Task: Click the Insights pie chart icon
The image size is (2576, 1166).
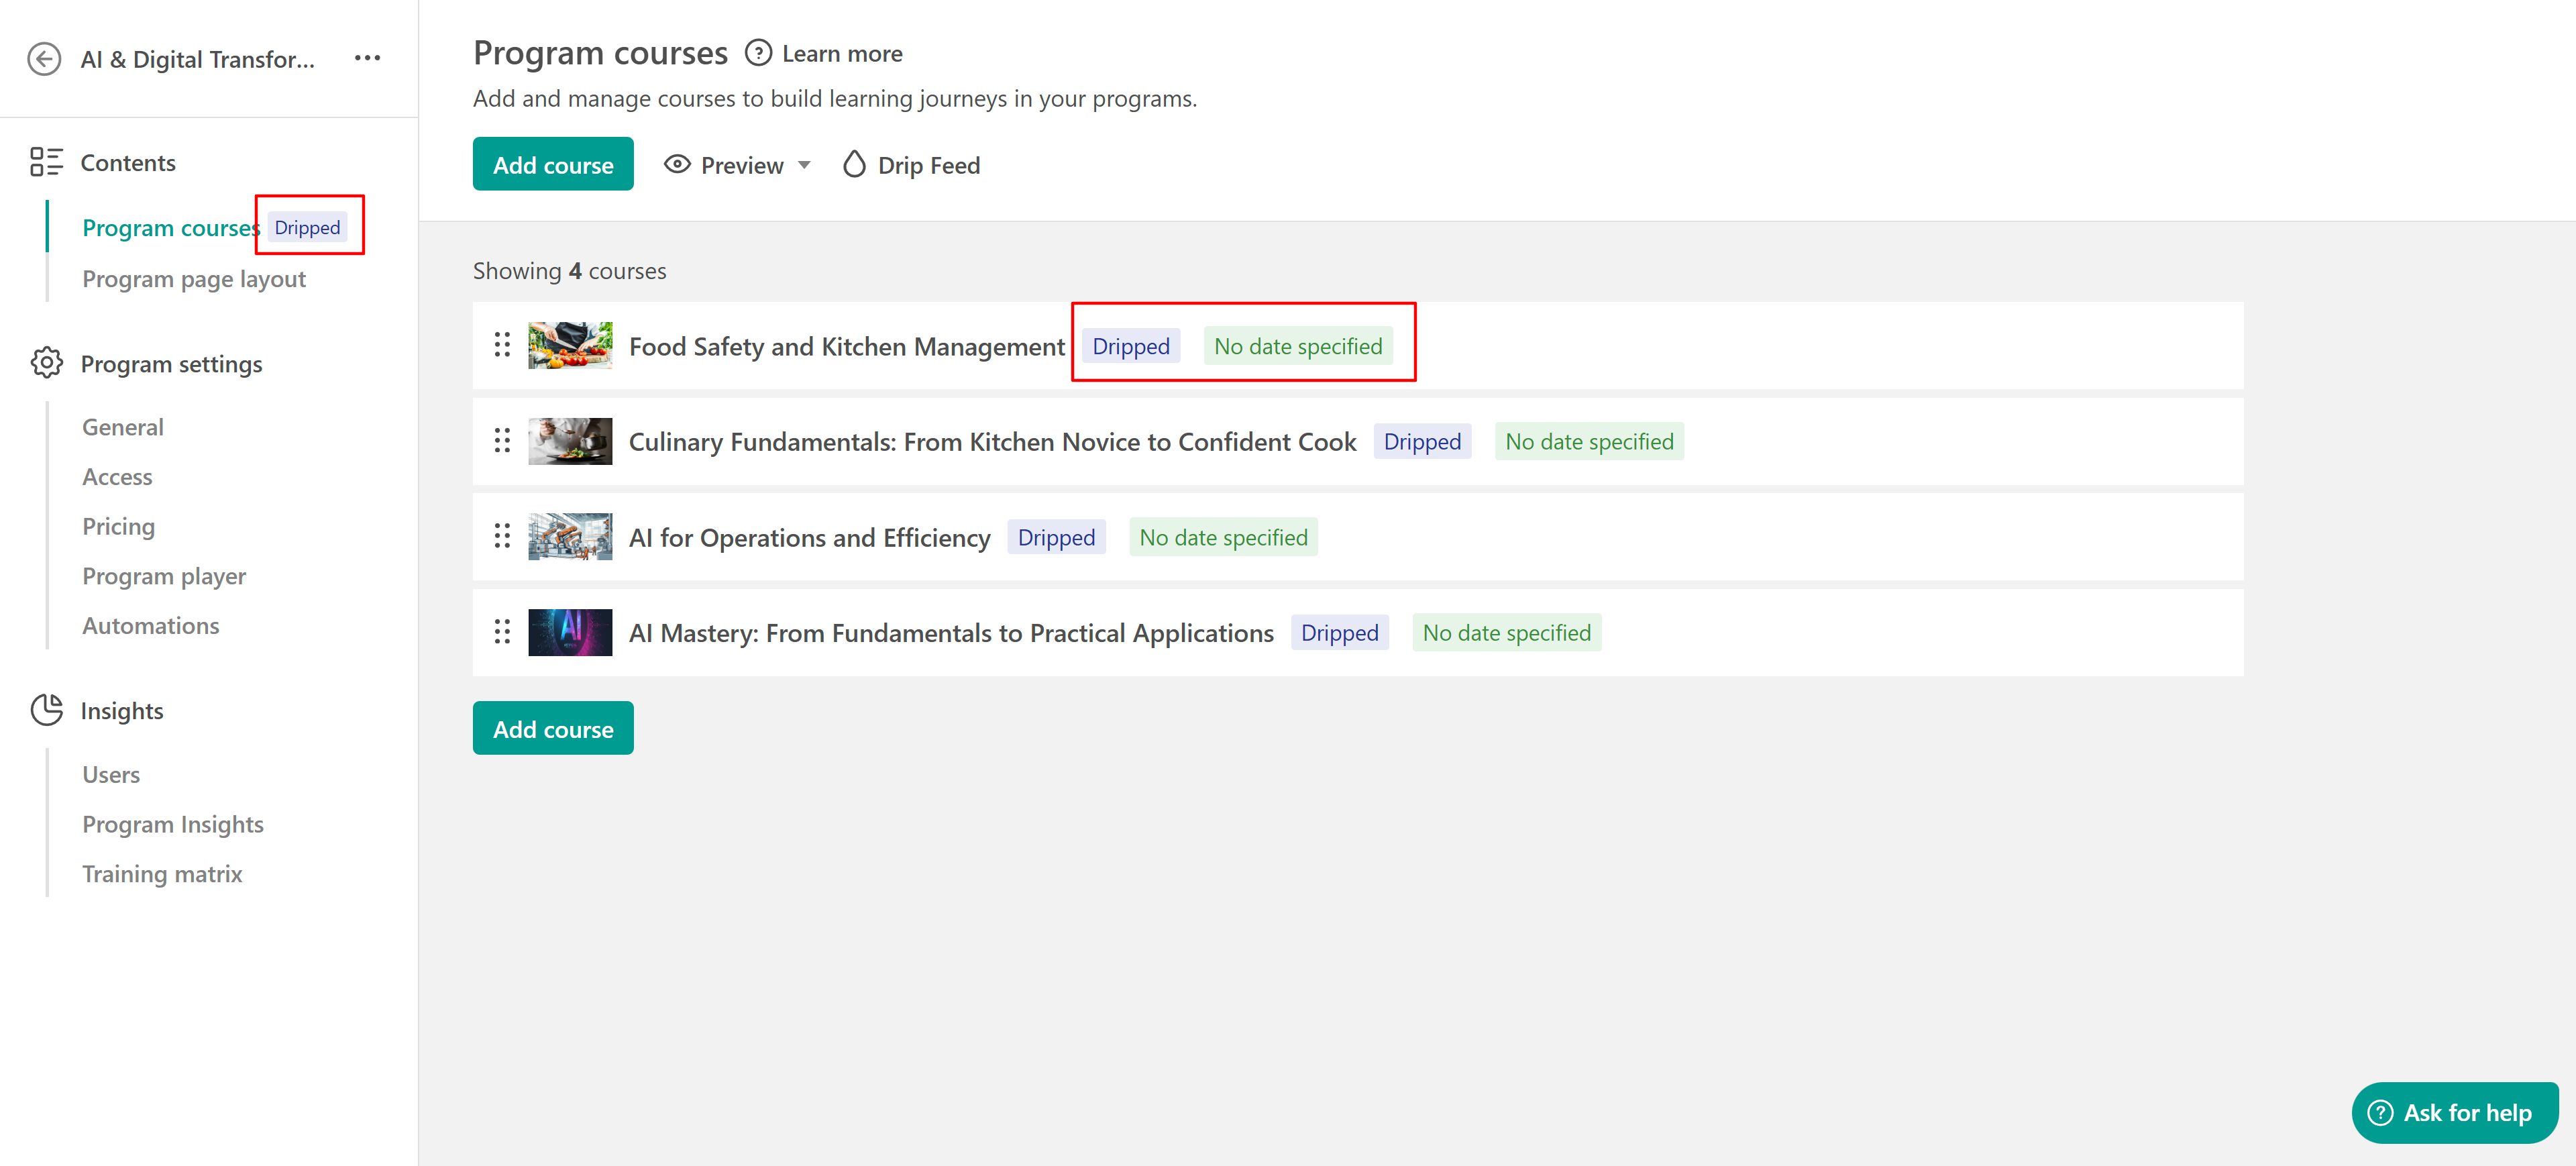Action: pyautogui.click(x=46, y=710)
